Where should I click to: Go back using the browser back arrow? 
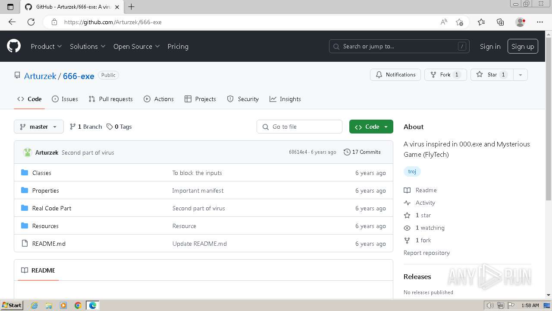tap(12, 22)
